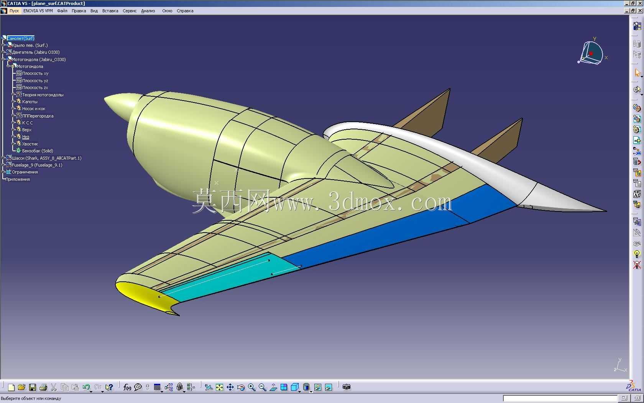This screenshot has width=644, height=403.
Task: Open the Вставка menu
Action: coord(110,11)
